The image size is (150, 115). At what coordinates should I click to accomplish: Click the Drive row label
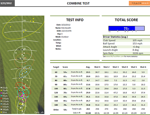click(x=56, y=110)
